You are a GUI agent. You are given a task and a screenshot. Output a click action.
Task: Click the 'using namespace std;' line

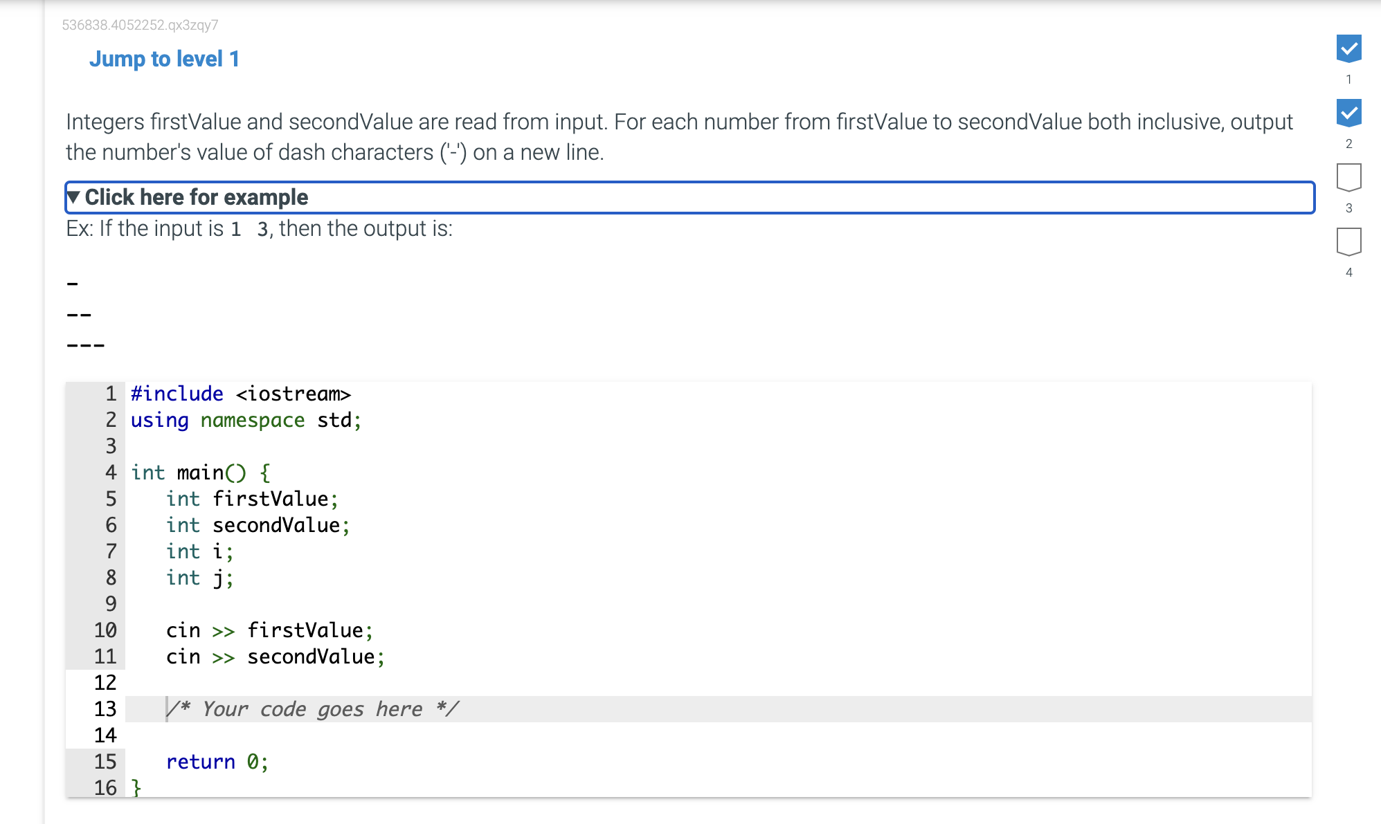coord(246,420)
